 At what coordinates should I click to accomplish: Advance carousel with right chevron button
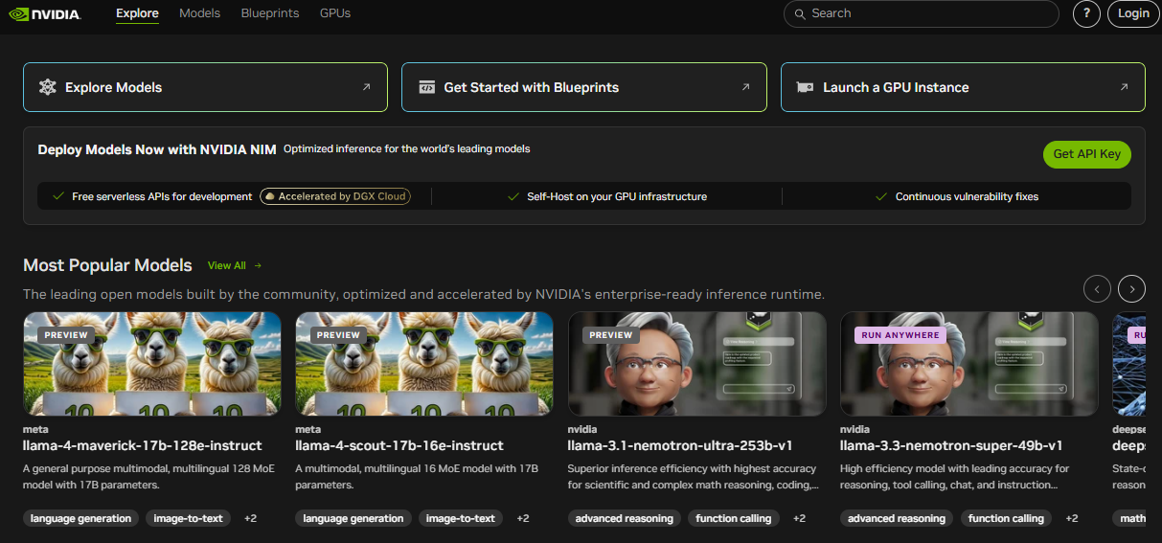click(x=1132, y=288)
